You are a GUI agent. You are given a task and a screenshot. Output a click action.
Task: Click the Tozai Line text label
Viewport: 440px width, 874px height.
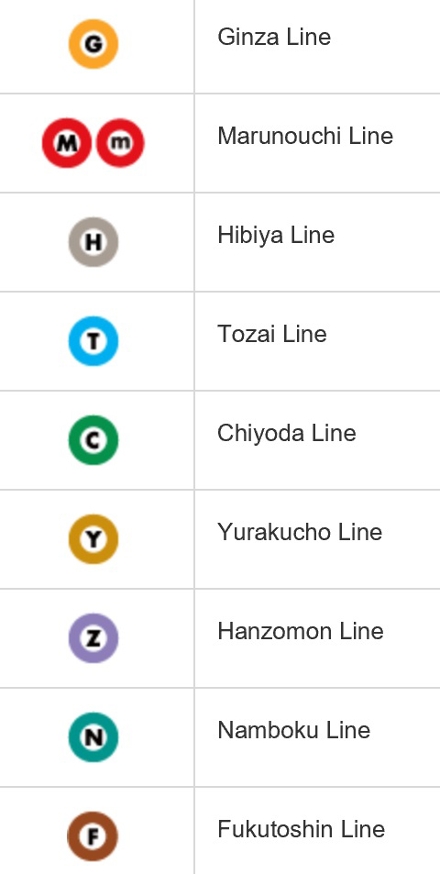coord(272,334)
